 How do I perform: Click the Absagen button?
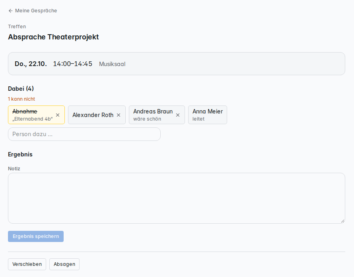point(64,264)
